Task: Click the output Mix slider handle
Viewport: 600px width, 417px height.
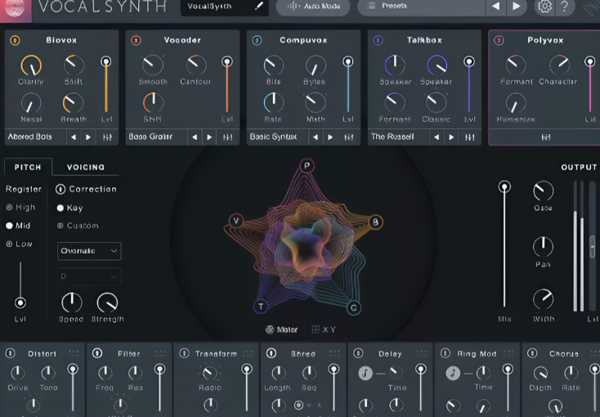Action: [504, 187]
